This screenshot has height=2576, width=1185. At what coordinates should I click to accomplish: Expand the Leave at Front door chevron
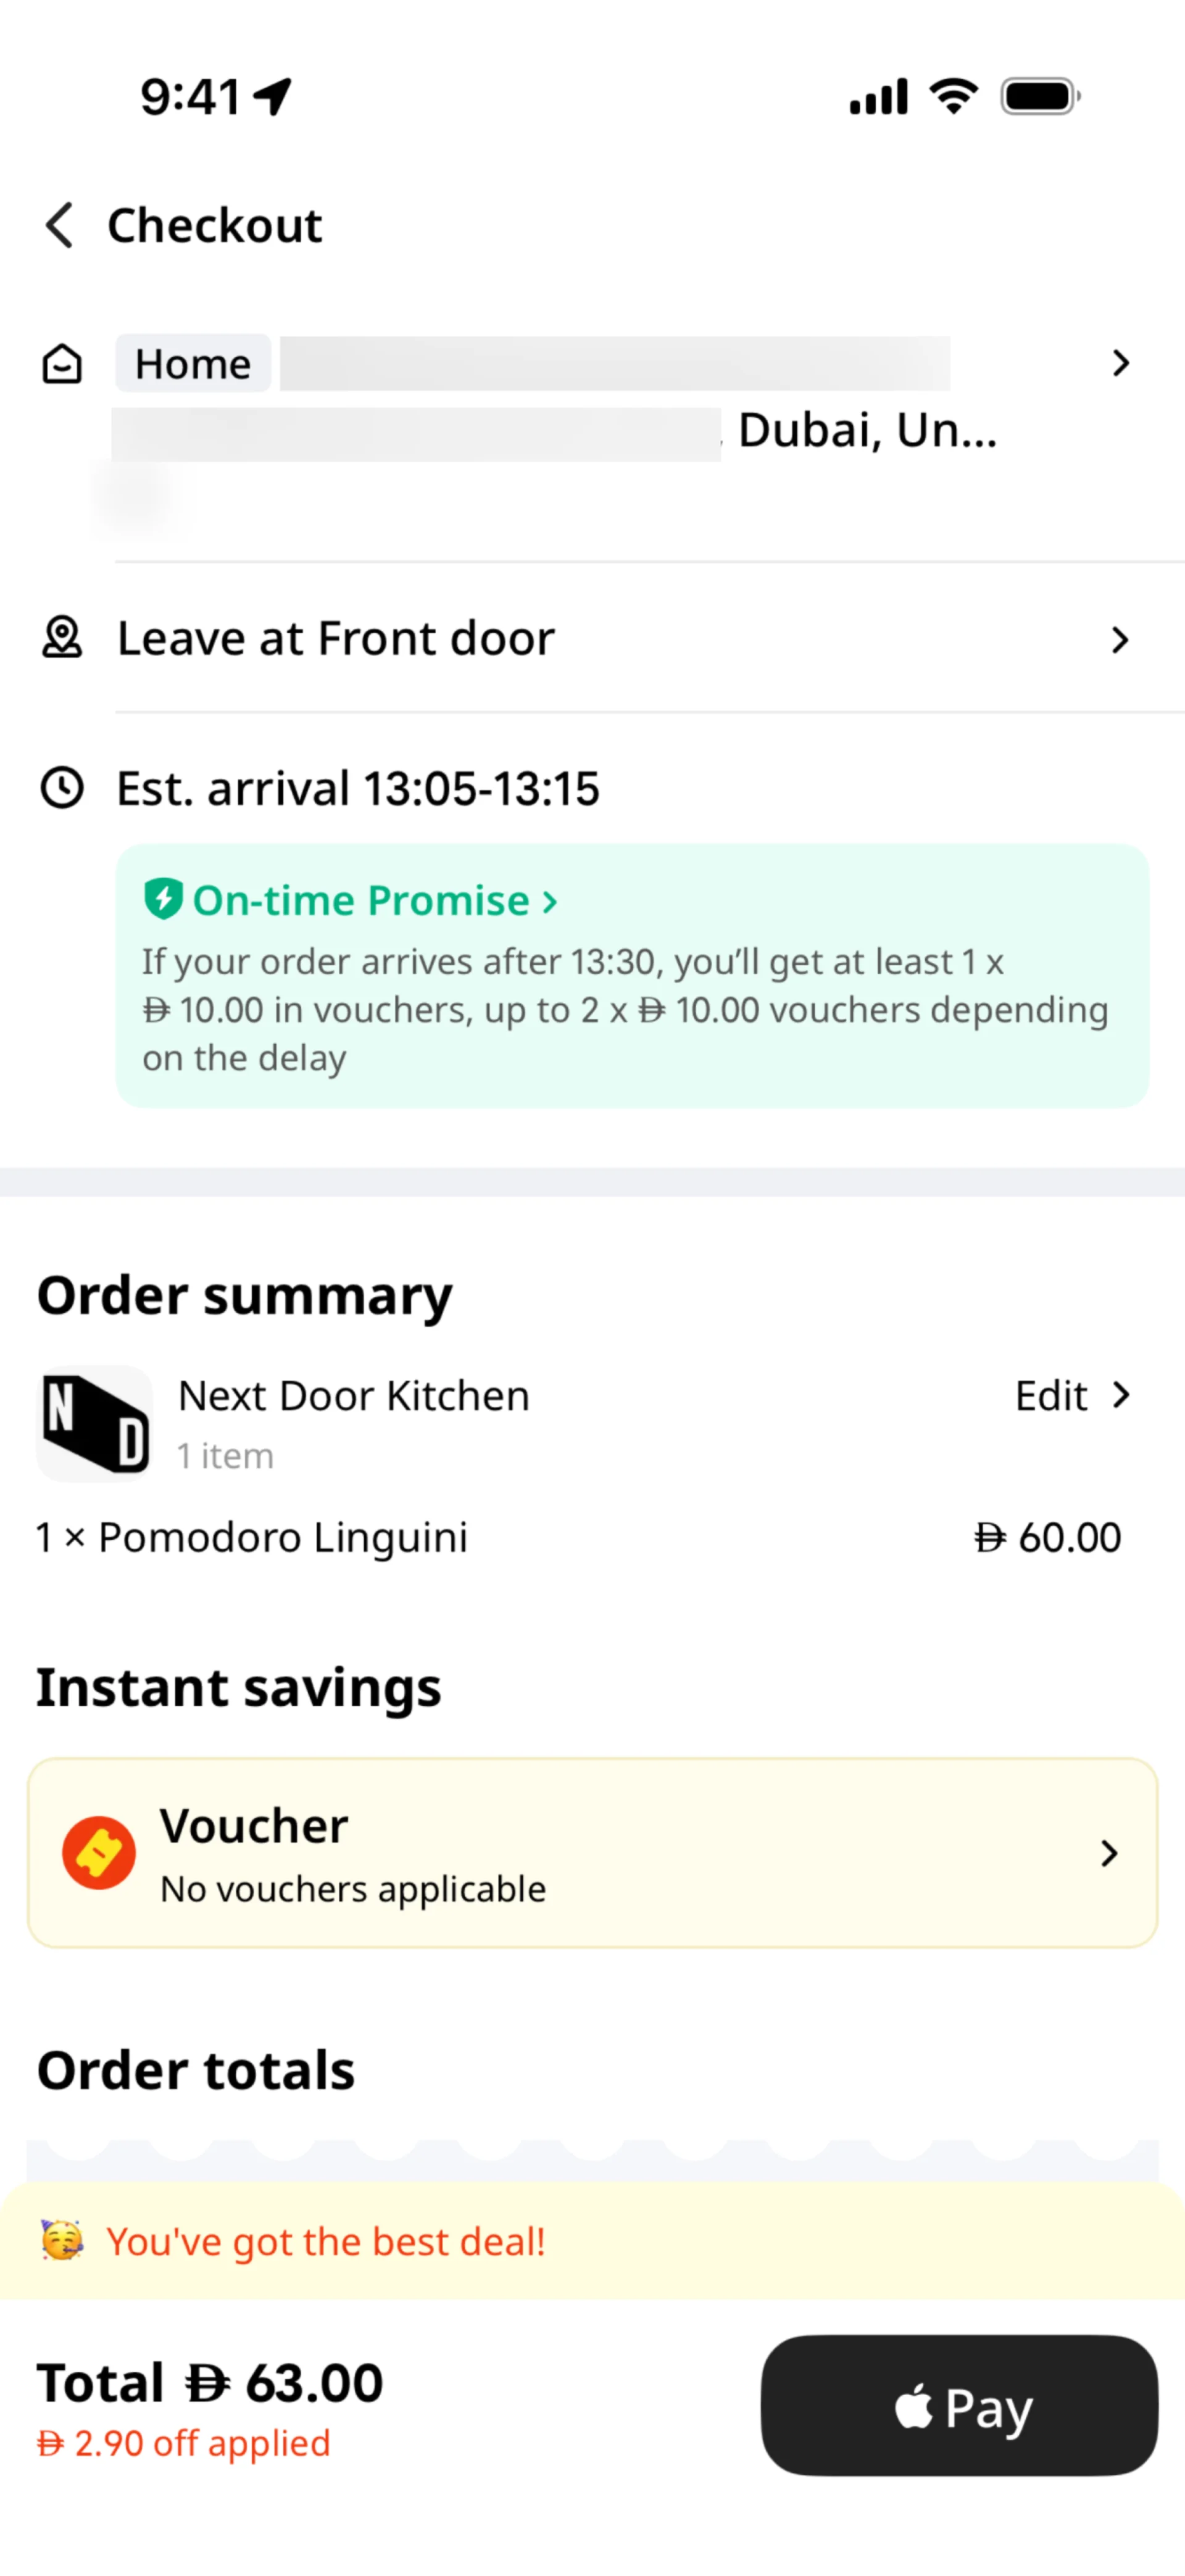pos(1120,640)
